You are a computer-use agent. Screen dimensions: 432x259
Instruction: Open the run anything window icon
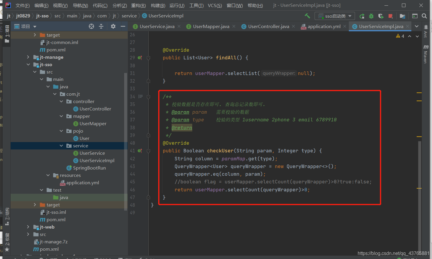tap(415, 16)
